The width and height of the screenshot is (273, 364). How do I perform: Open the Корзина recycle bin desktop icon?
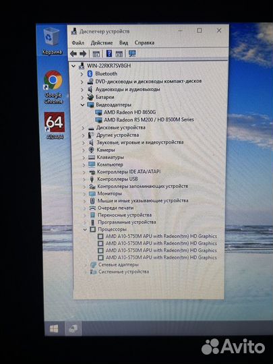[x=52, y=41]
